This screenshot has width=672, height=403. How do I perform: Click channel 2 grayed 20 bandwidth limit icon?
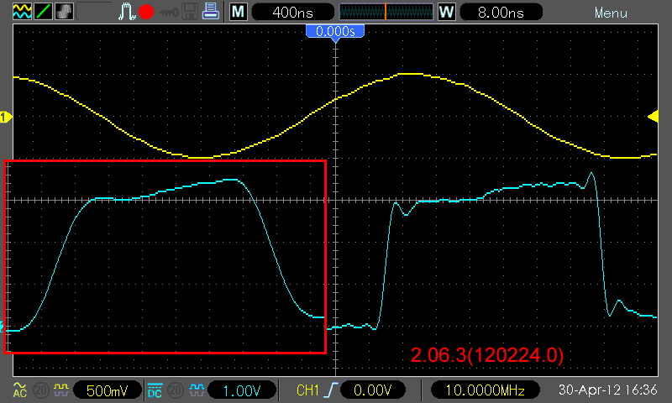point(176,390)
